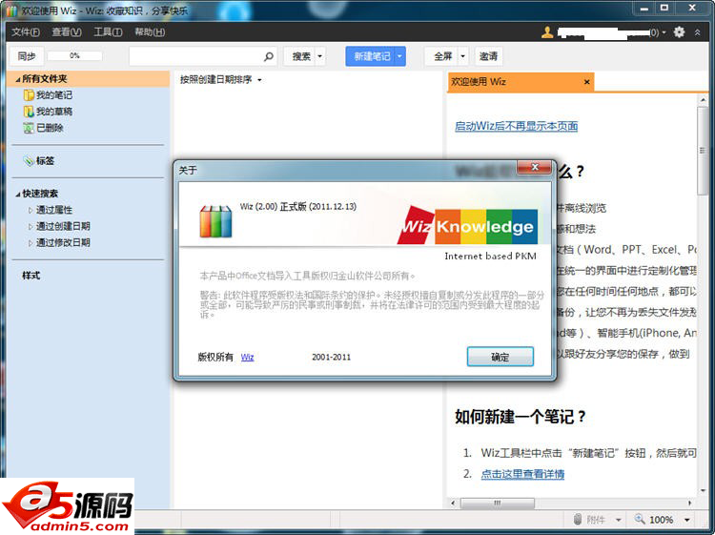Viewport: 715px width, 535px height.
Task: Click the 同步 sync button
Action: (x=27, y=56)
